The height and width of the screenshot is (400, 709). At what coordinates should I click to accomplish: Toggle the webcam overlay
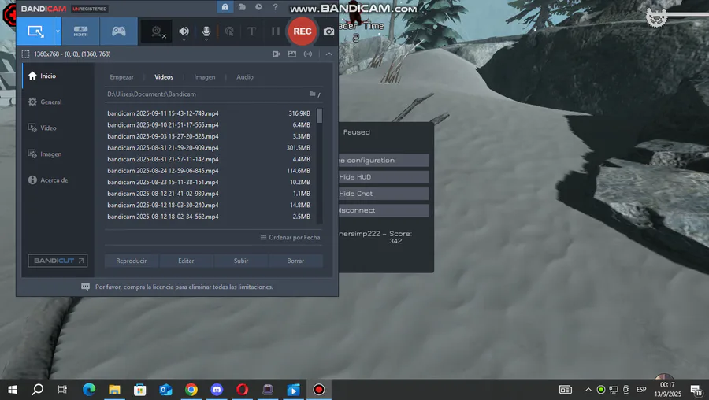point(157,31)
